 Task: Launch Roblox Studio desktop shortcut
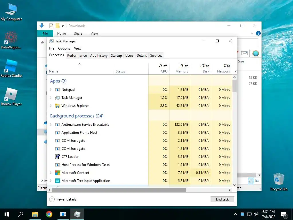pos(11,68)
